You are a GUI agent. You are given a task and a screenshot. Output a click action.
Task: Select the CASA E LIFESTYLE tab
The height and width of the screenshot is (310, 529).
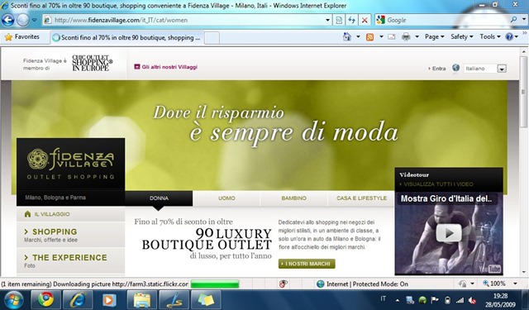361,198
